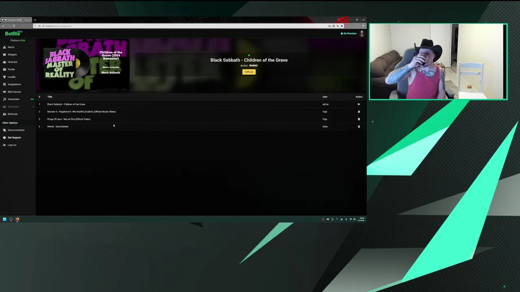Open Mini-Games in the sidebar
Image resolution: width=520 pixels, height=292 pixels.
(14, 92)
